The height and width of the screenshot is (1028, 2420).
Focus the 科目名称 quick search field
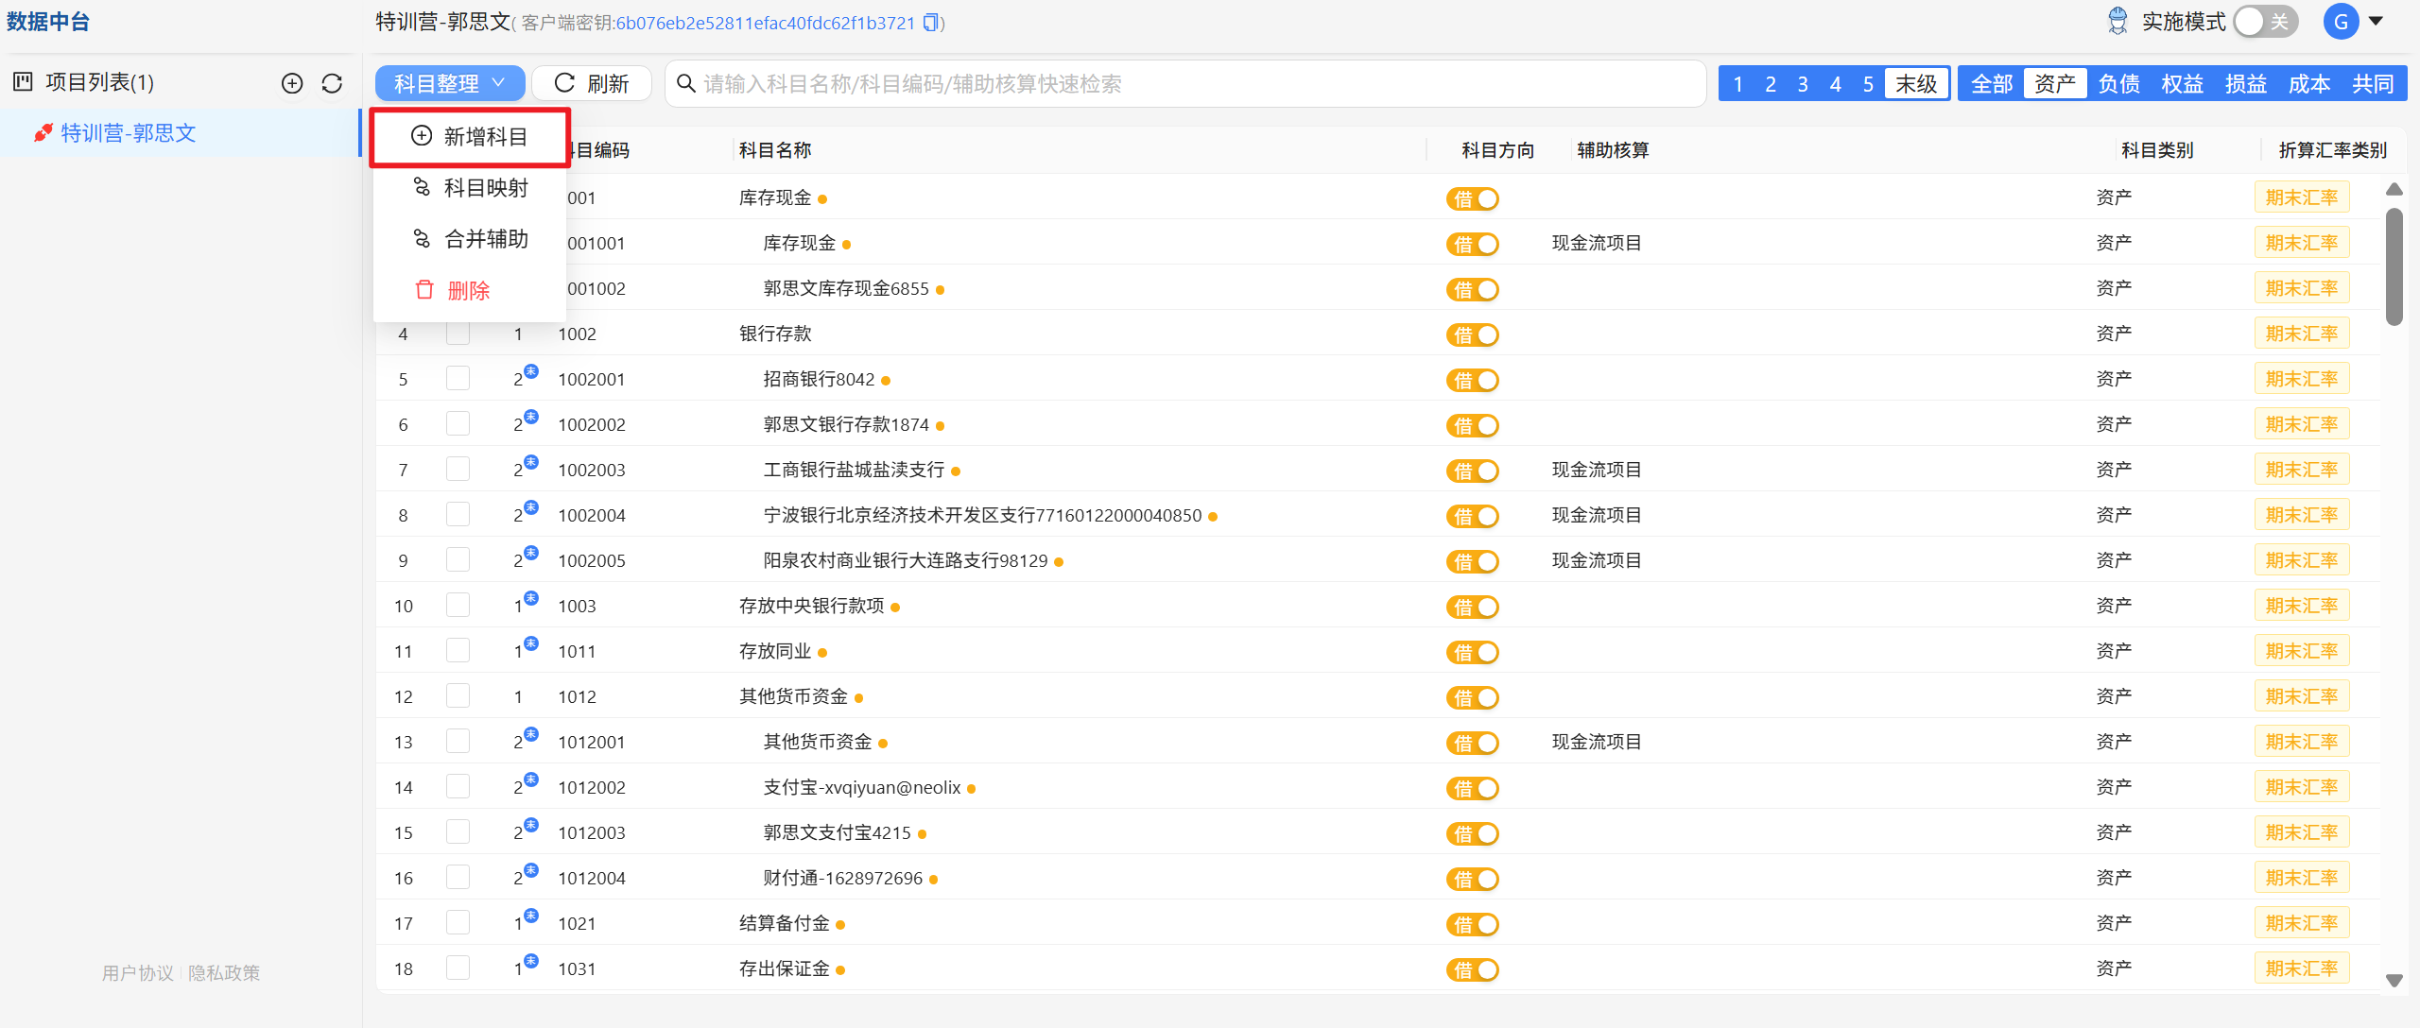tap(1185, 84)
